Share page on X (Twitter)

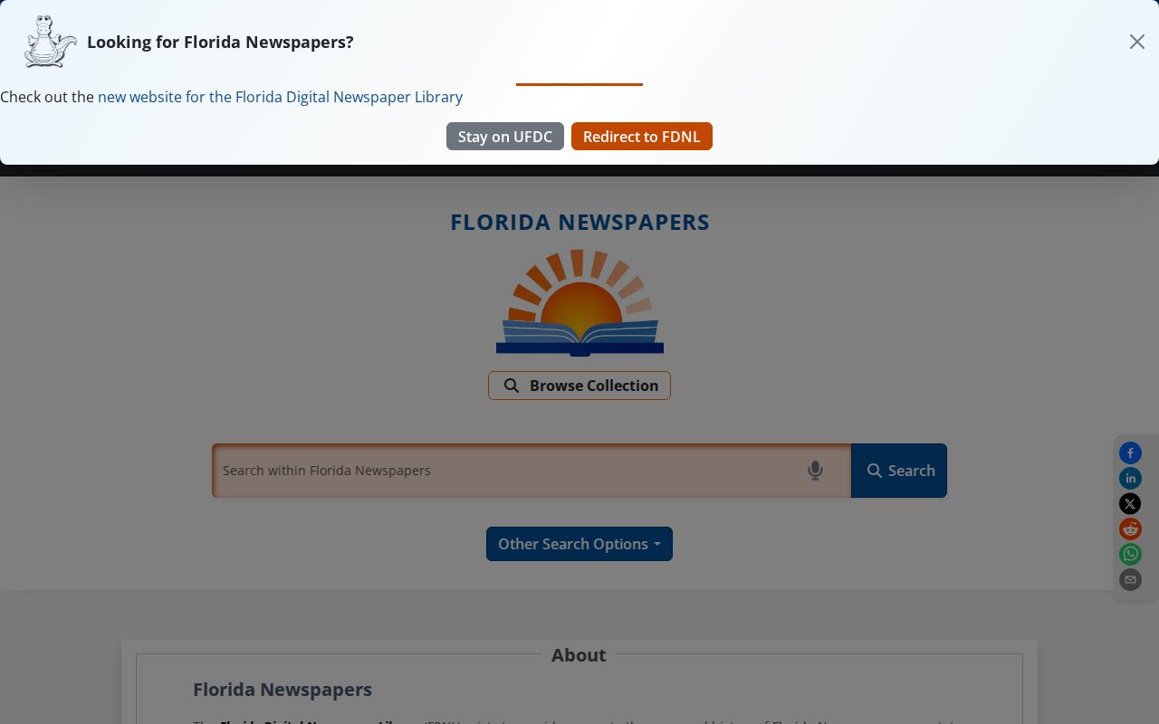(1130, 504)
